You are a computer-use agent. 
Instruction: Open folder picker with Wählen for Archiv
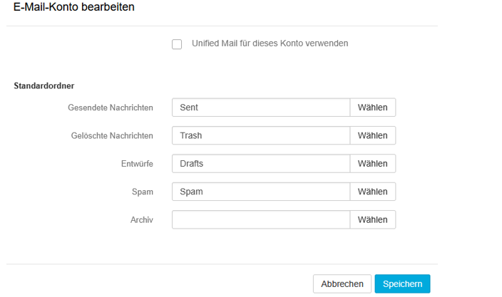(x=372, y=219)
